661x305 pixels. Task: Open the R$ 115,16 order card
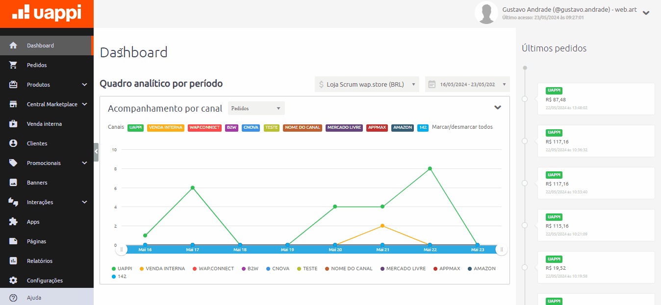596,225
